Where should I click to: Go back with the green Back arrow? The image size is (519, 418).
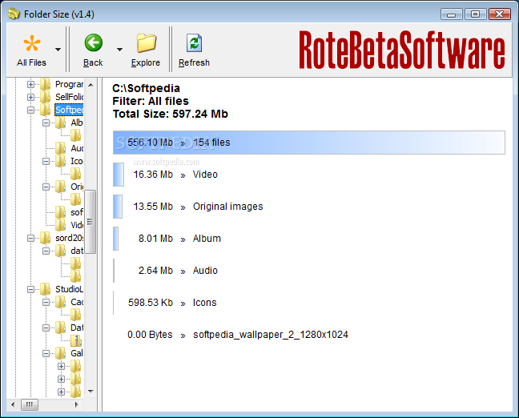tap(94, 42)
